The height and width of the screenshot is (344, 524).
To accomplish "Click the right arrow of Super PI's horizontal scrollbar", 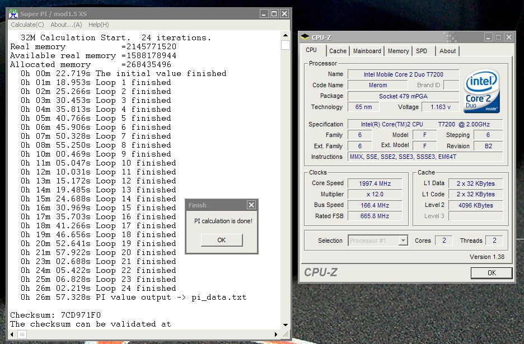I will [x=275, y=334].
